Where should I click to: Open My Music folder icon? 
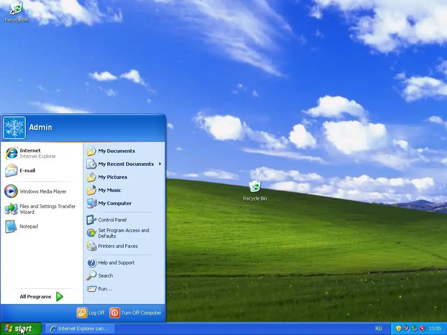point(91,190)
